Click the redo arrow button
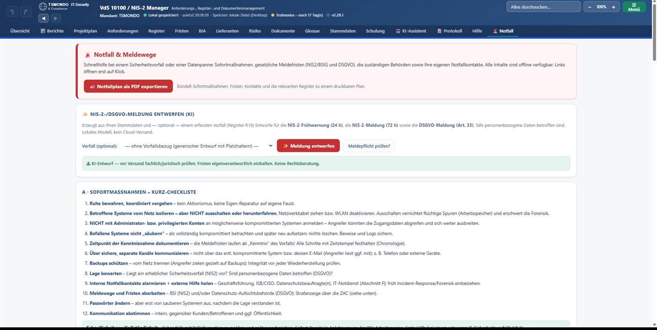The height and width of the screenshot is (330, 657). (26, 12)
